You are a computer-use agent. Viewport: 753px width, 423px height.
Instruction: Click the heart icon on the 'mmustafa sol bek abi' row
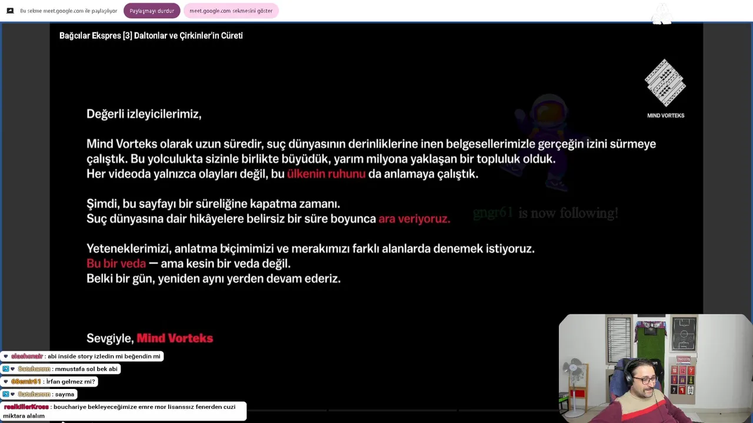[x=13, y=369]
